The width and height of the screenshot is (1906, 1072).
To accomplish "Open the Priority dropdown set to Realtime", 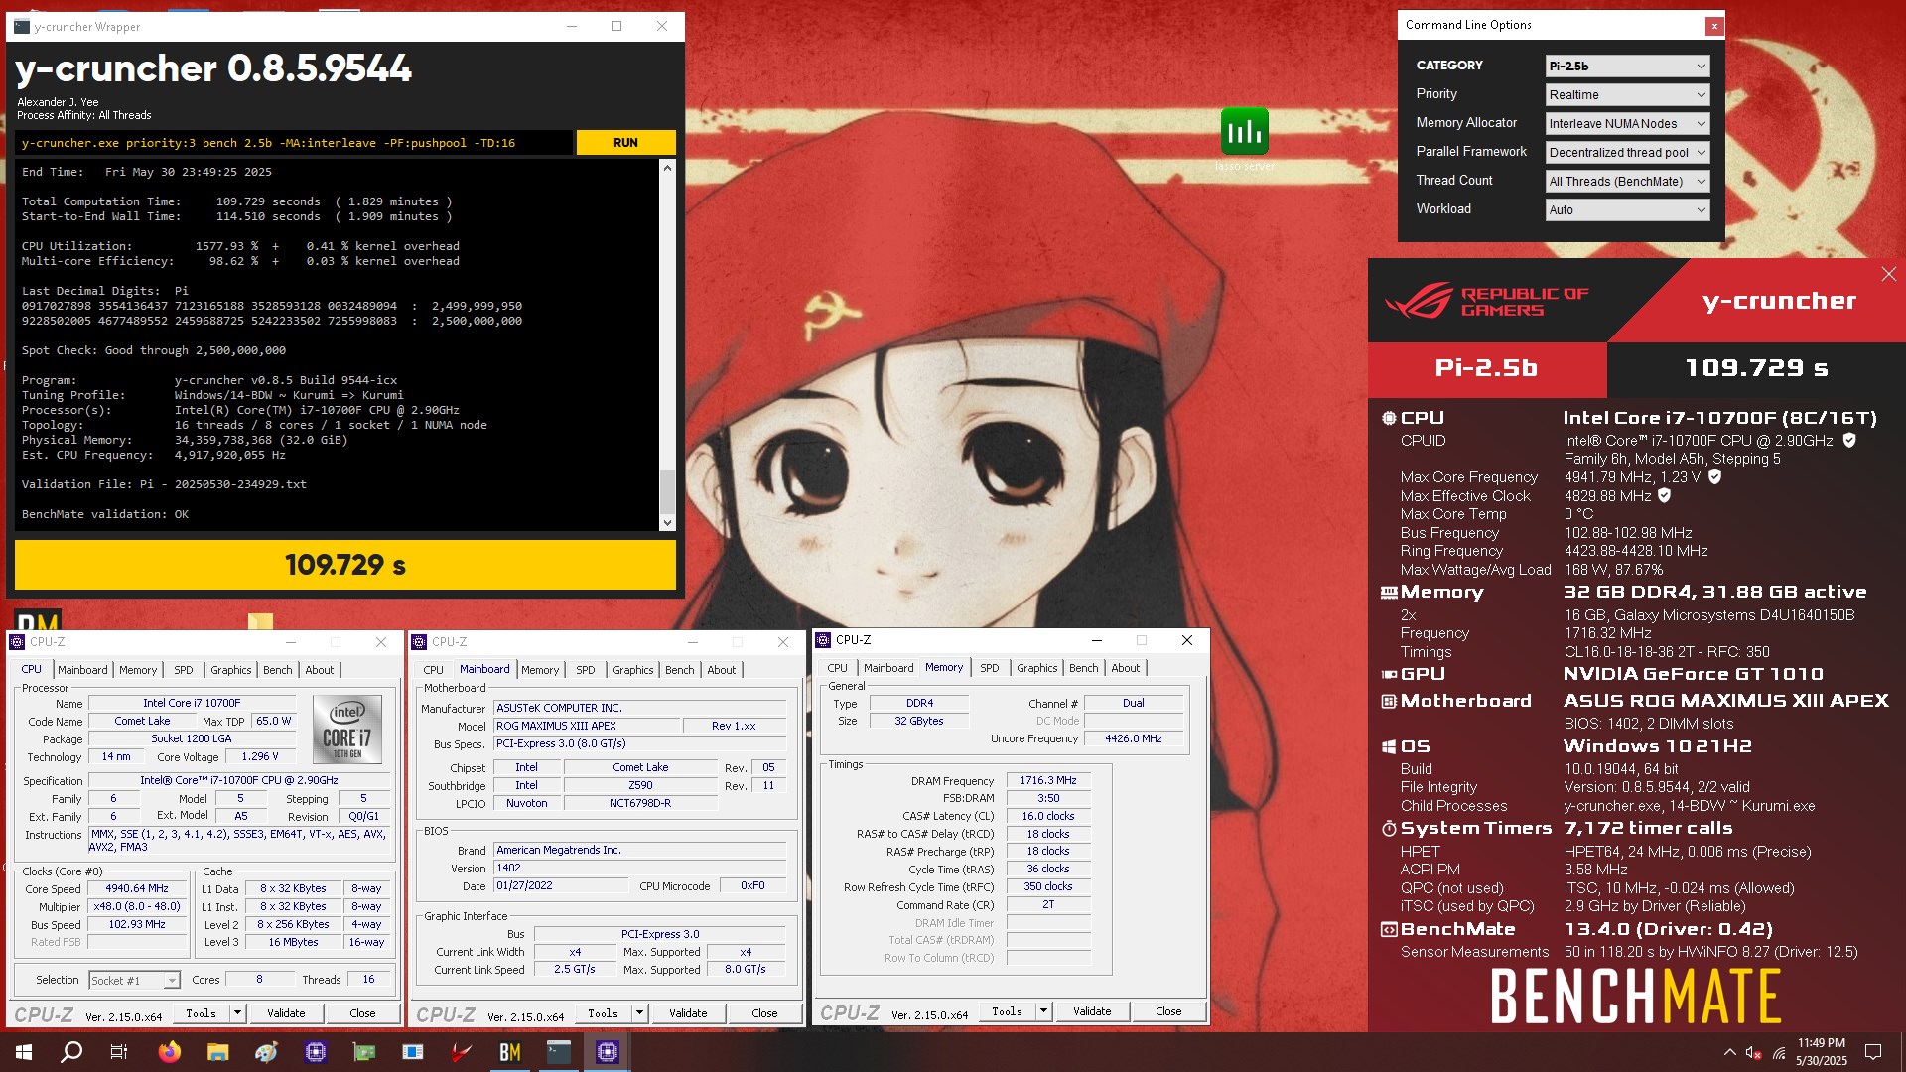I will point(1627,94).
